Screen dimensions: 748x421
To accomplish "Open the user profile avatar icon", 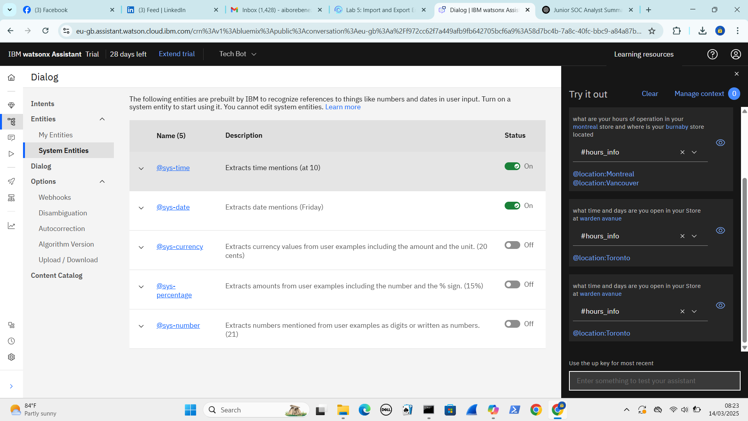I will (736, 54).
